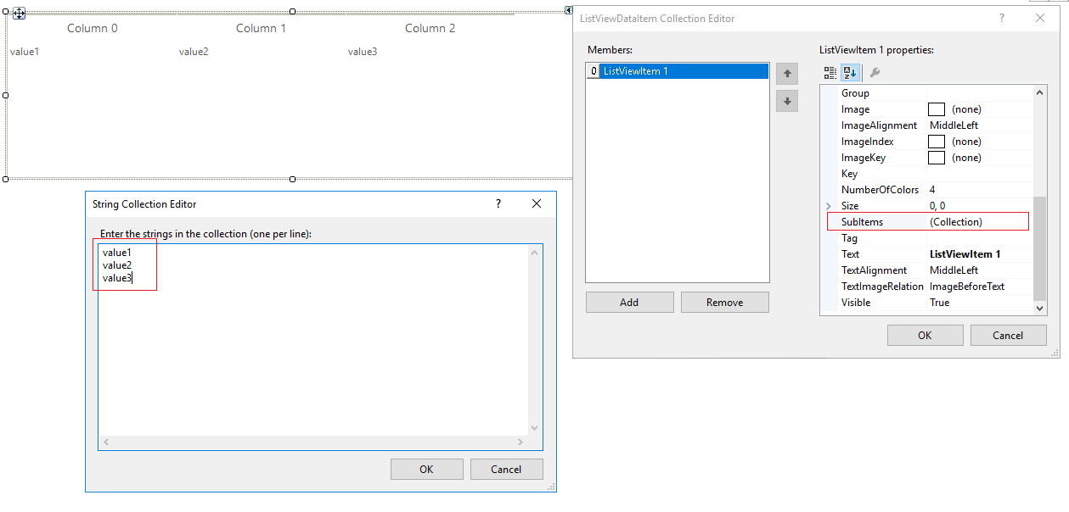Image resolution: width=1069 pixels, height=512 pixels.
Task: Move ListViewItem 1 down with arrow button
Action: click(x=786, y=101)
